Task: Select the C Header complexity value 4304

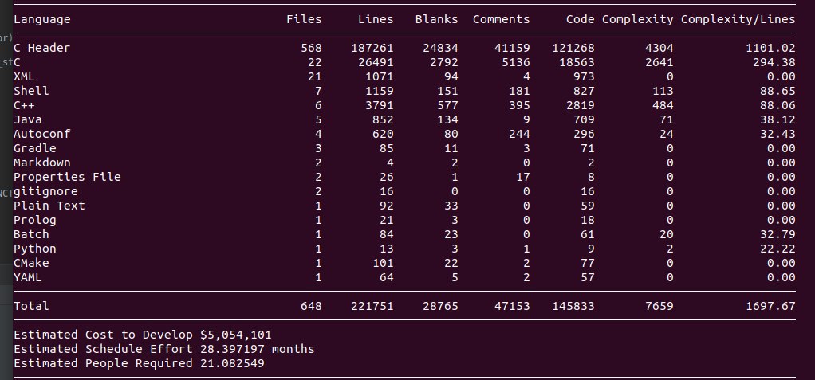Action: coord(659,48)
